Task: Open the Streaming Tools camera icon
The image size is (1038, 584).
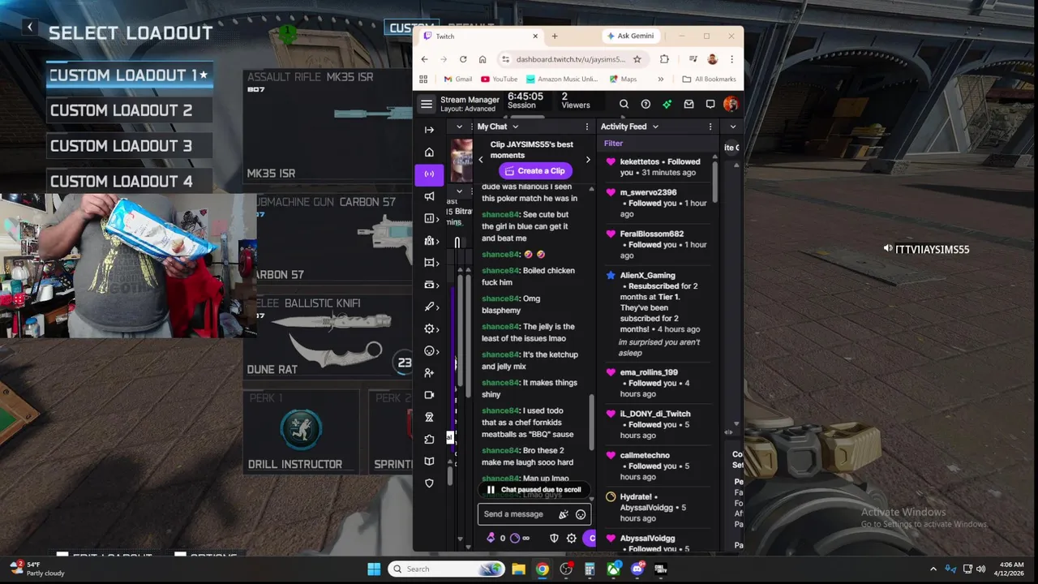Action: coord(429,395)
